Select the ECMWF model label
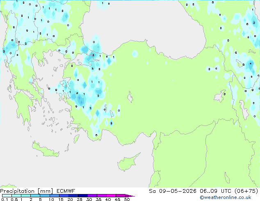This screenshot has width=260, height=201. tap(66, 191)
